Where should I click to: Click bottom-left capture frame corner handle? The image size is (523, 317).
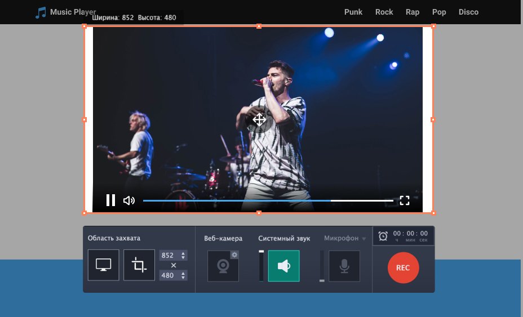click(x=85, y=213)
